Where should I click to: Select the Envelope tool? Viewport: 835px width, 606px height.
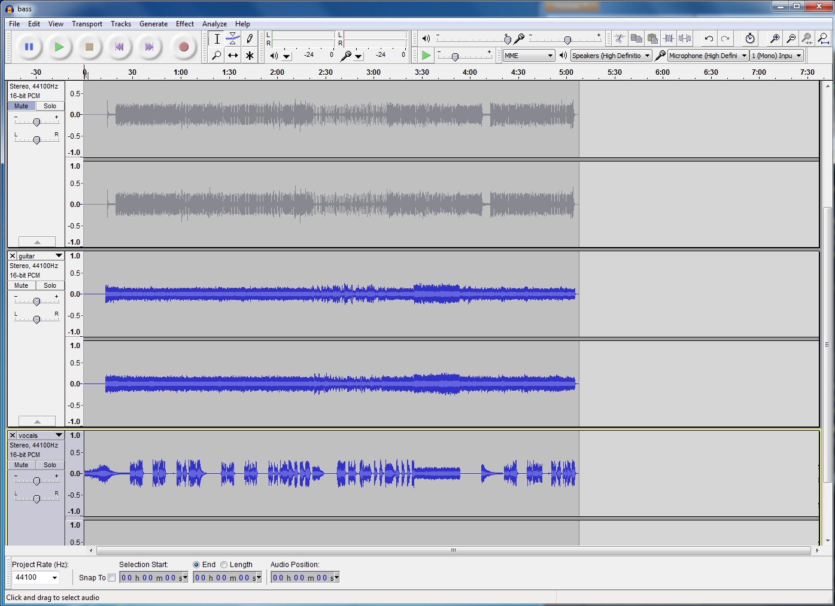(233, 39)
